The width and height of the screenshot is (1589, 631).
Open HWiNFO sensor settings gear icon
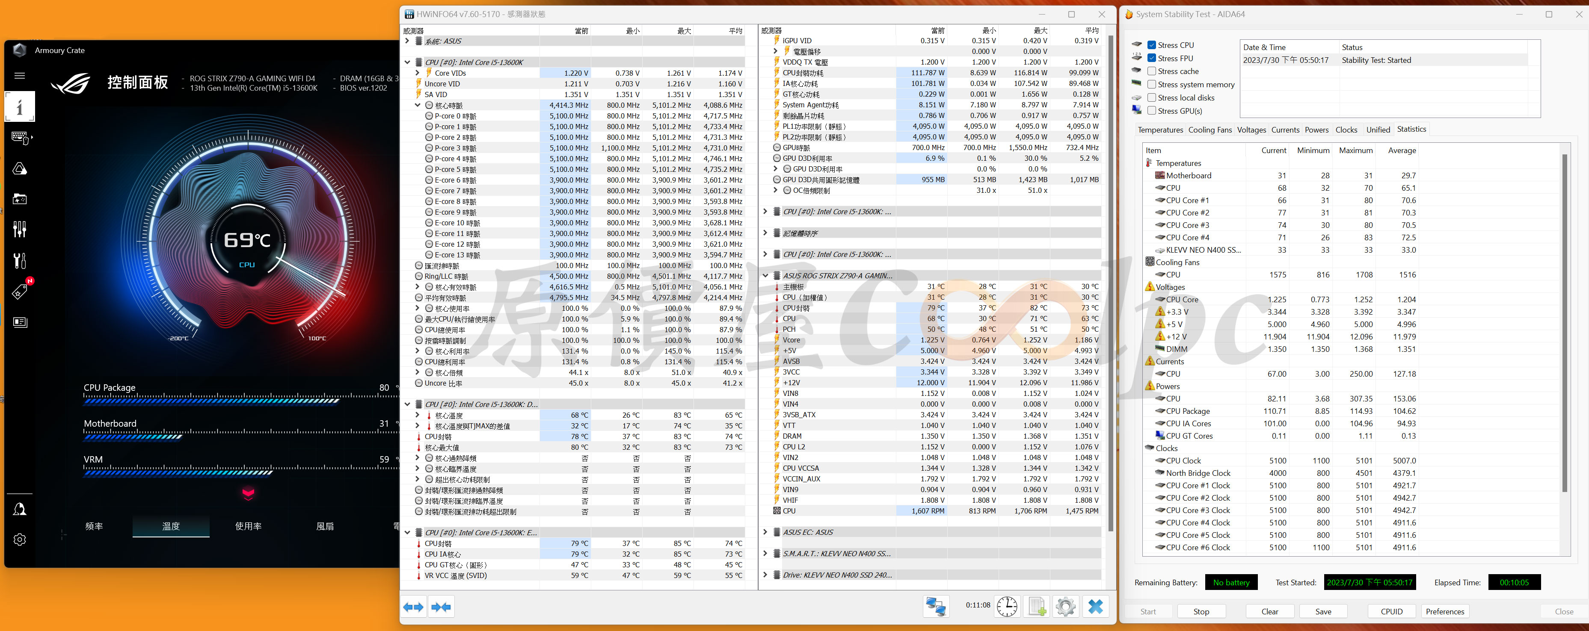(x=1066, y=606)
